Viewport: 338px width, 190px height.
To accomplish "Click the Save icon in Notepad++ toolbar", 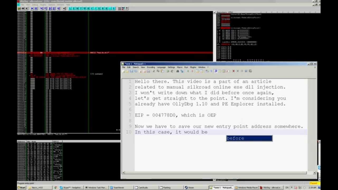I will (132, 71).
